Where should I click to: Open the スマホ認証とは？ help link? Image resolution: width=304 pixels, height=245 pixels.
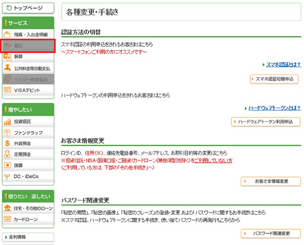pos(283,65)
